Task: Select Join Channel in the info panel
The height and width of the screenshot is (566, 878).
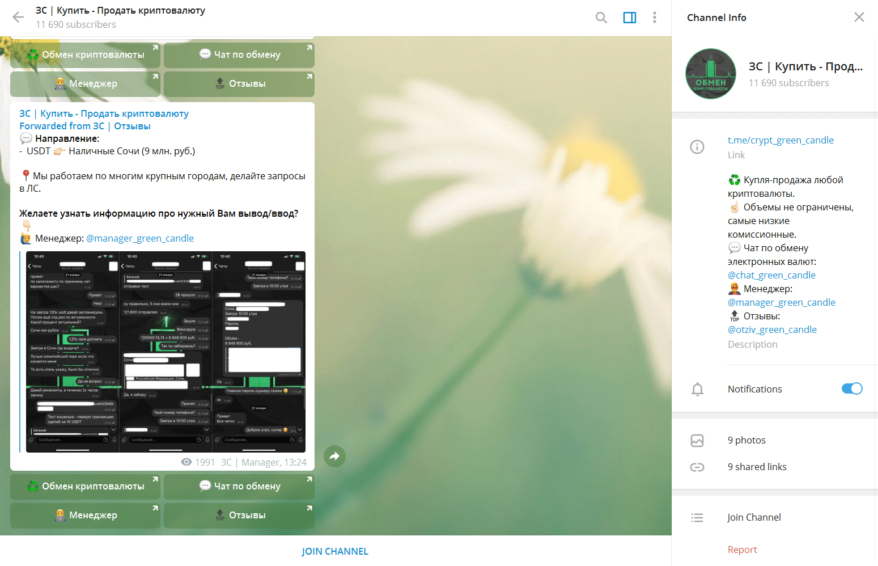Action: [x=754, y=517]
